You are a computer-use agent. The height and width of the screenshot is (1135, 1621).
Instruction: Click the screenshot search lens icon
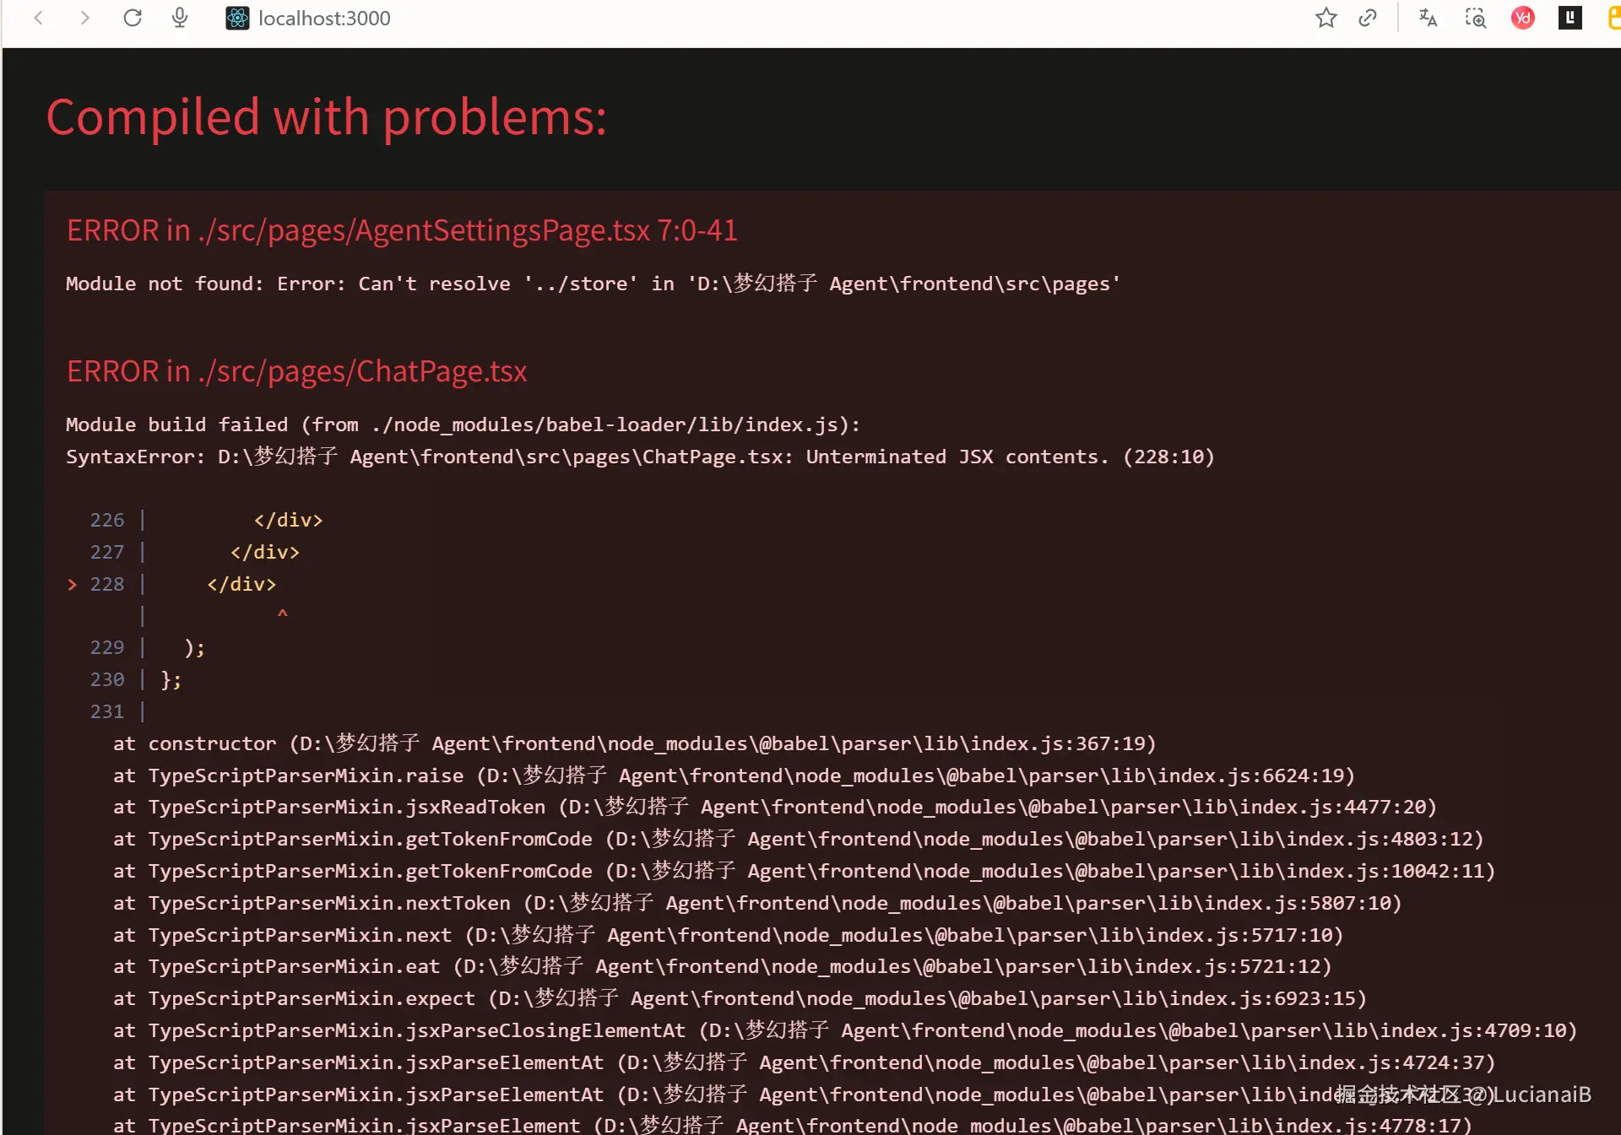[1475, 18]
